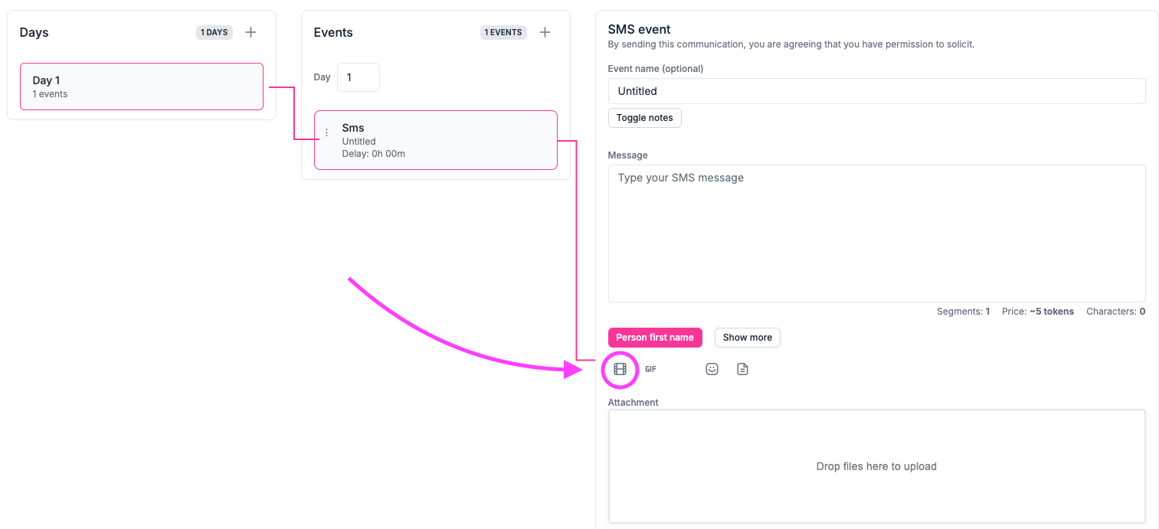Click the Event name (optional) label
1159x529 pixels.
click(655, 68)
